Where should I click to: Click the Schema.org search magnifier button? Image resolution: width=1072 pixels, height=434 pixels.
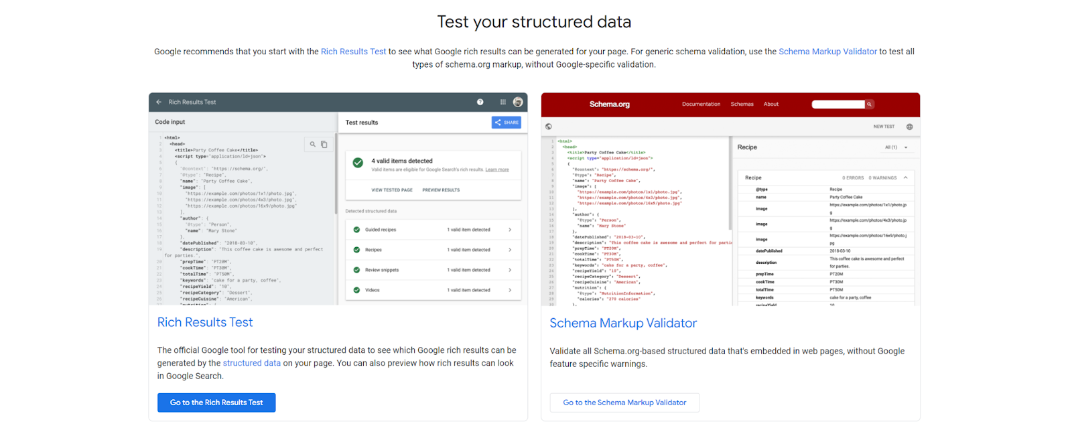(869, 104)
